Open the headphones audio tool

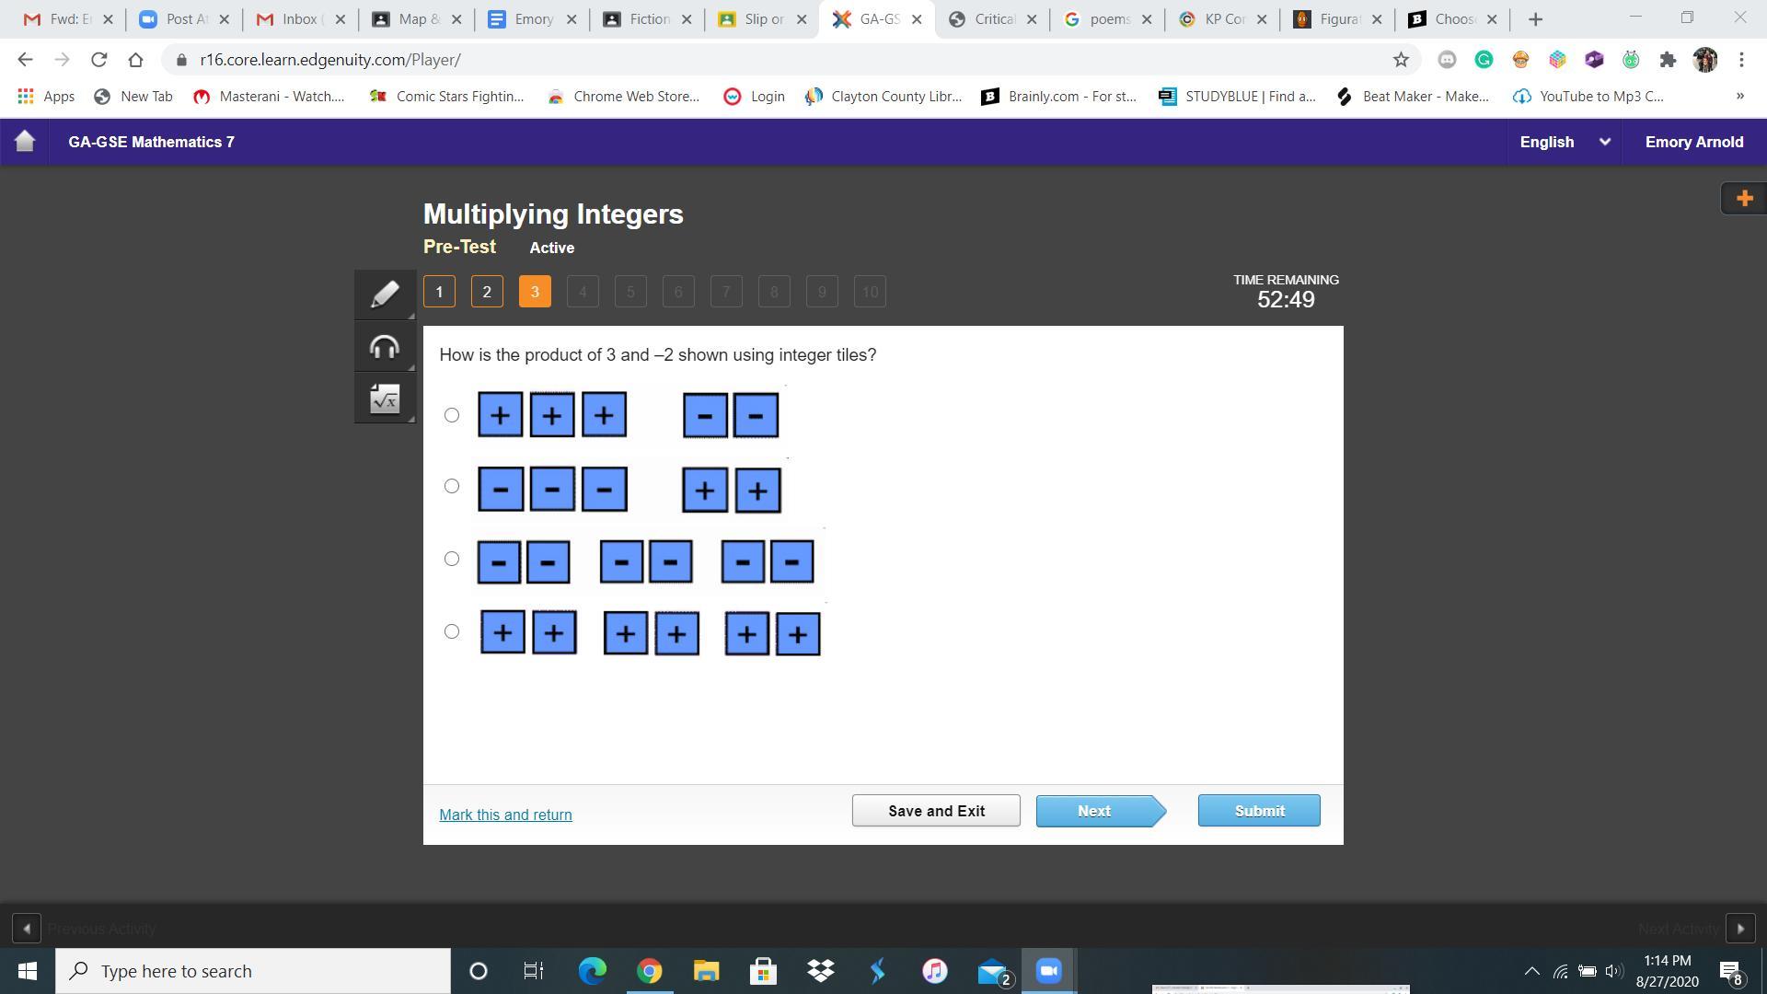pyautogui.click(x=385, y=347)
